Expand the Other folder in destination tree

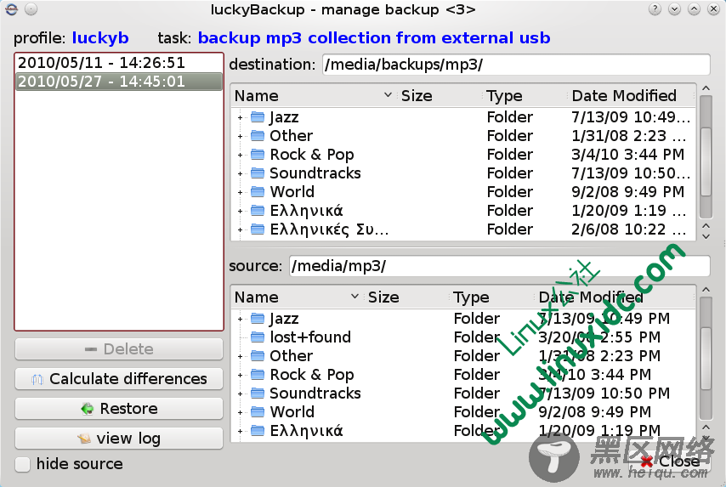click(x=240, y=136)
